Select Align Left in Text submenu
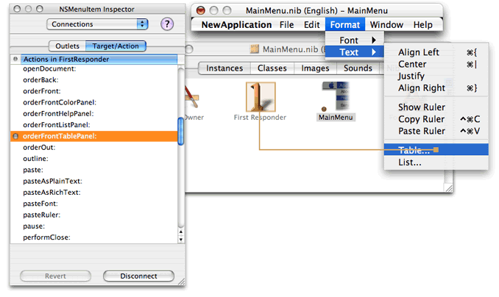The height and width of the screenshot is (297, 499). click(419, 52)
